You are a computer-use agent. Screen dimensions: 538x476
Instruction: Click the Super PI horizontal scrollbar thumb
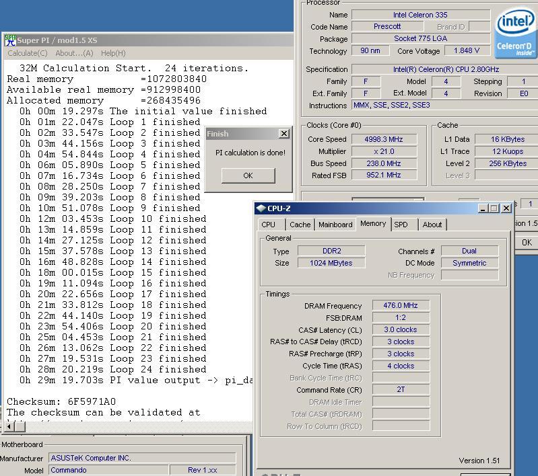pyautogui.click(x=20, y=426)
